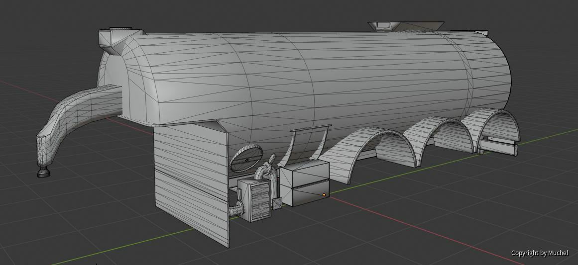This screenshot has width=578, height=265.
Task: Select the round valve handwheel mesh
Action: (x=246, y=158)
